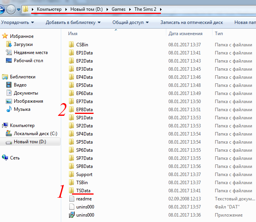Select the SP6Data folder icon

pos(71,150)
